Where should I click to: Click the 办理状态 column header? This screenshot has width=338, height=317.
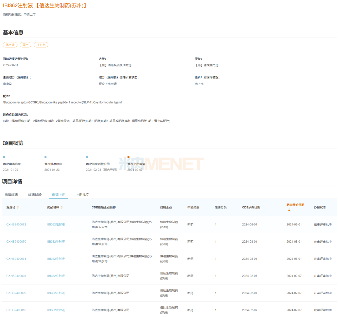pyautogui.click(x=320, y=207)
